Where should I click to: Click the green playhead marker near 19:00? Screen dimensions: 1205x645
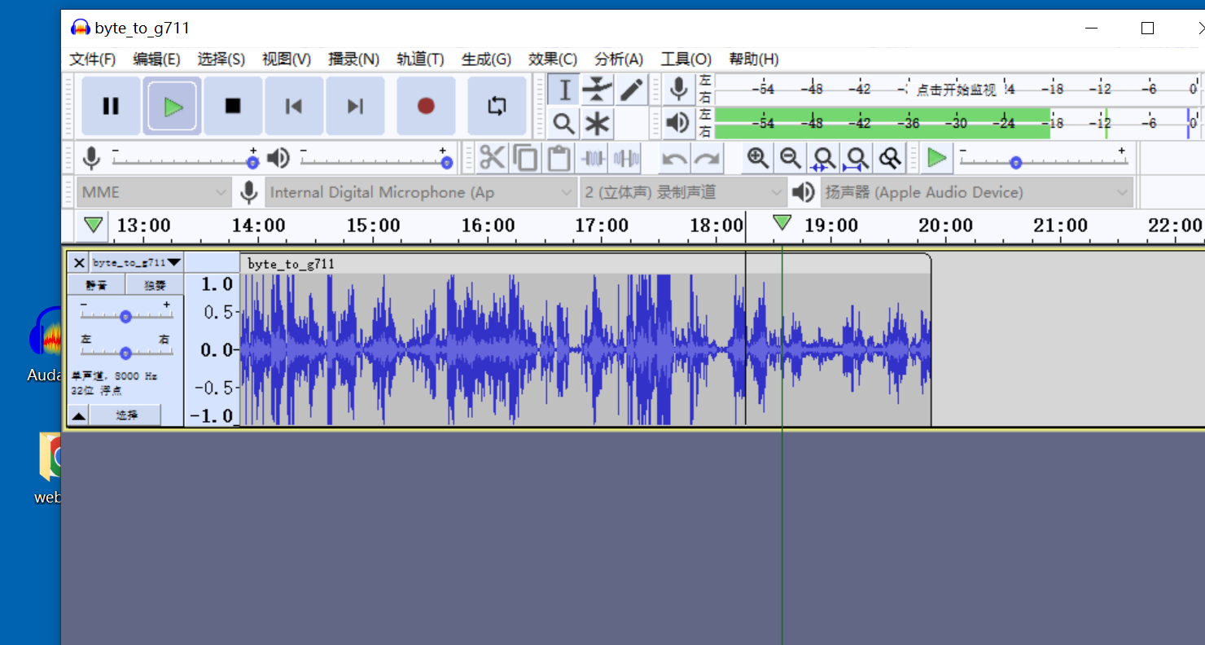782,222
